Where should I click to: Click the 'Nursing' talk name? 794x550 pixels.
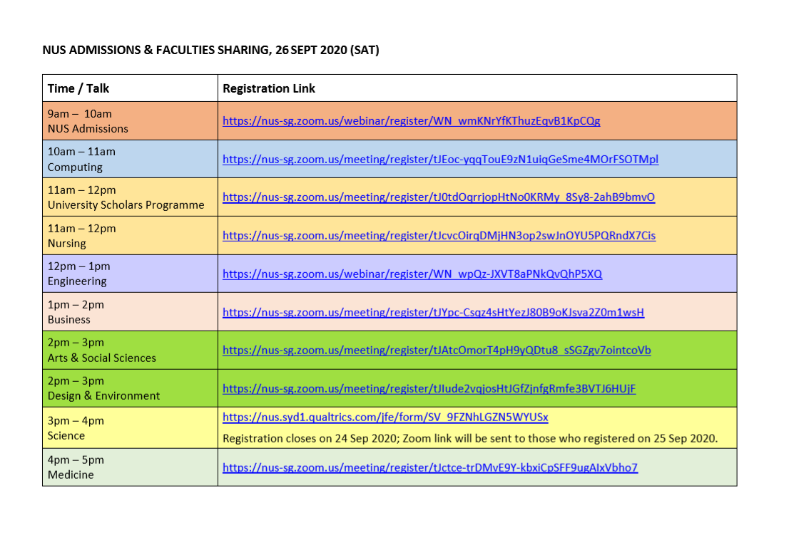coord(67,244)
